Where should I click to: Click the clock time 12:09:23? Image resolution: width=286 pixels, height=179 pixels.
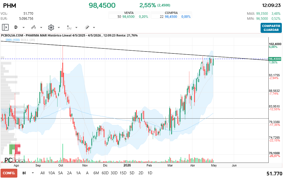point(271,6)
